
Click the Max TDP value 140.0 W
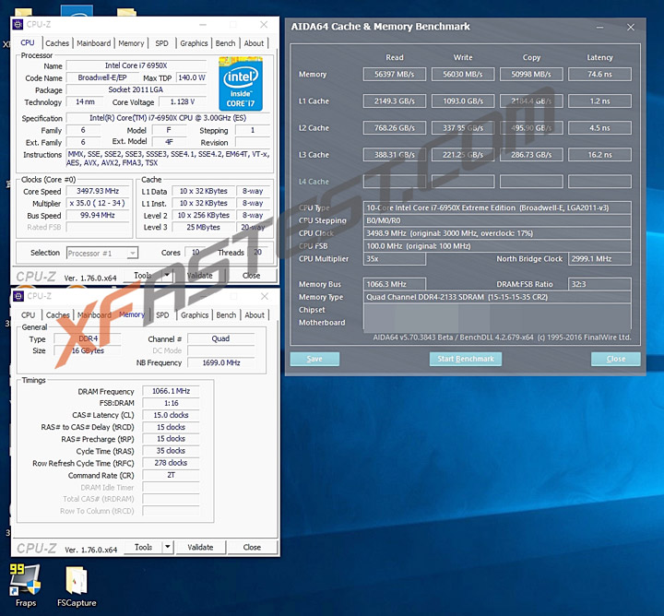[192, 77]
